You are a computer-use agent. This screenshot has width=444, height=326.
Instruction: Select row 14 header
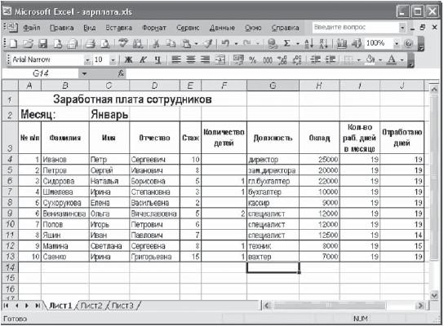(10, 267)
